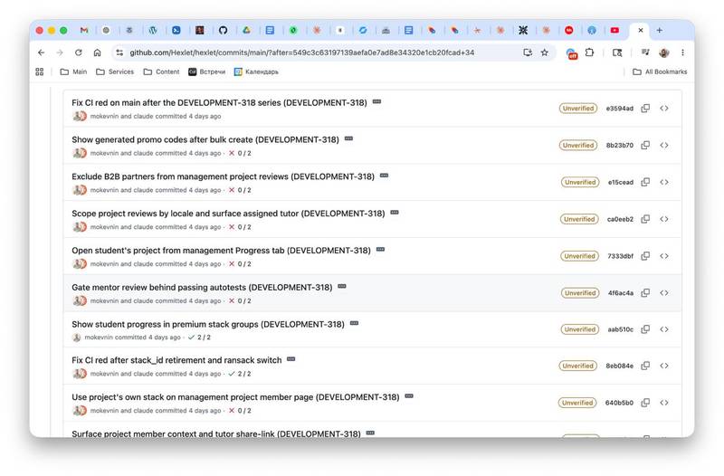This screenshot has height=476, width=724.
Task: Expand description of Scope project reviews commit
Action: tap(395, 213)
